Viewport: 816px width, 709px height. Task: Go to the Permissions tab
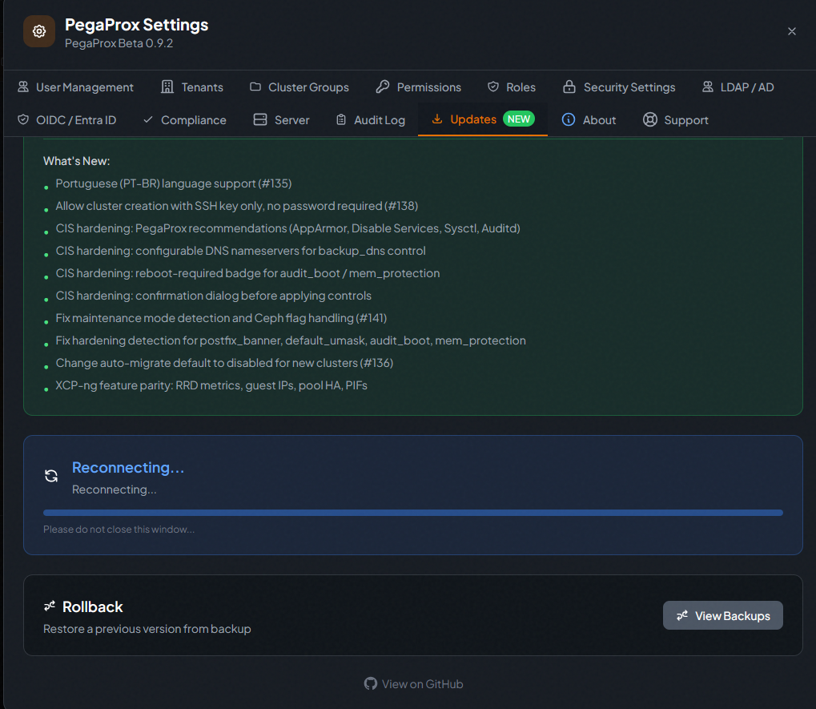pyautogui.click(x=418, y=87)
